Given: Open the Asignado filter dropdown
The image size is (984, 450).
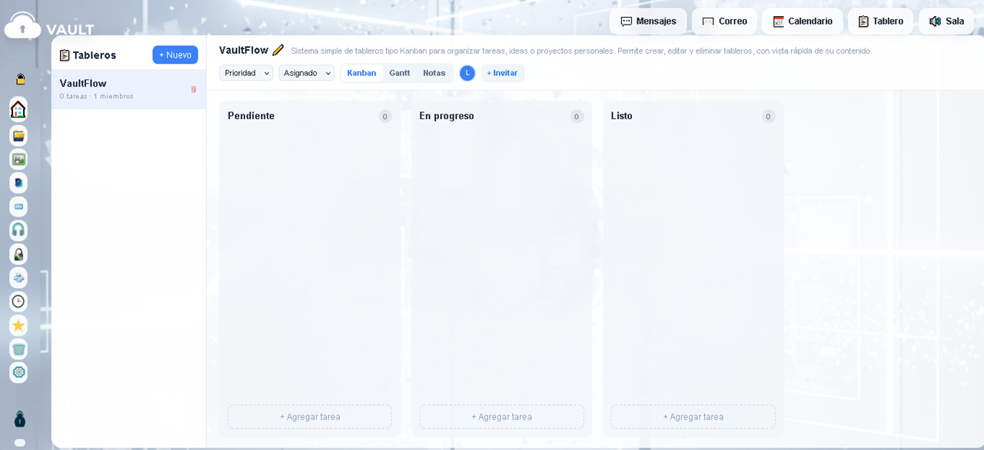Looking at the screenshot, I should click(x=306, y=73).
